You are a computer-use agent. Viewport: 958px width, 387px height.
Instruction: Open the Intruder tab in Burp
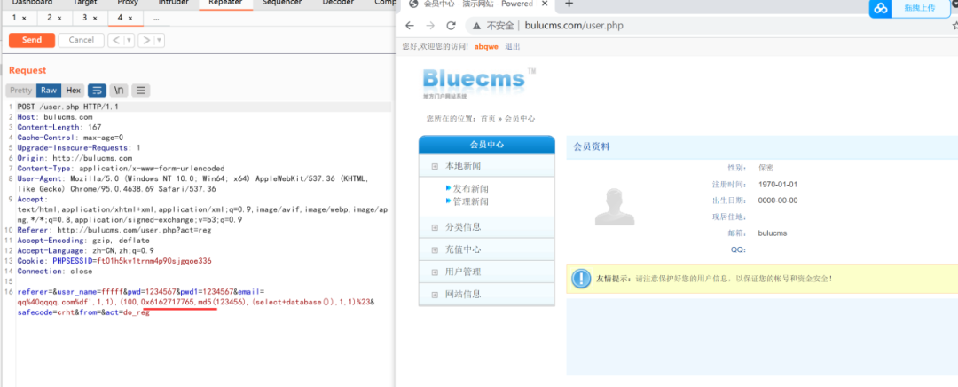coord(173,3)
